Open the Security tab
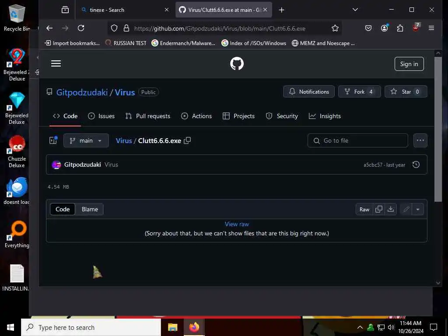448x336 pixels. pyautogui.click(x=282, y=116)
